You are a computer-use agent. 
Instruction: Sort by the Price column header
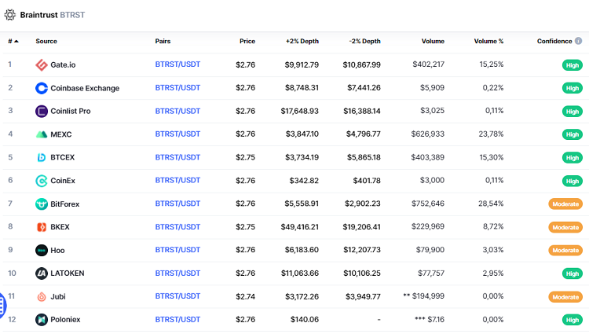(247, 42)
